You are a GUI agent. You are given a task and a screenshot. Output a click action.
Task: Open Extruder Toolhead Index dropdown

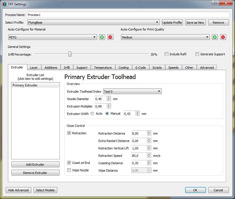(159, 91)
